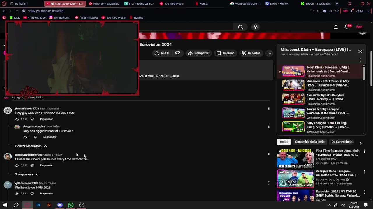Open Mix playlist options menu
This screenshot has height=209, width=373.
pyautogui.click(x=360, y=60)
